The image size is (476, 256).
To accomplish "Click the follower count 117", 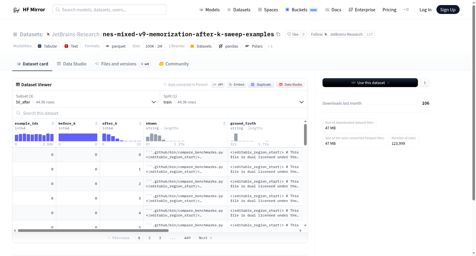I will (x=370, y=34).
